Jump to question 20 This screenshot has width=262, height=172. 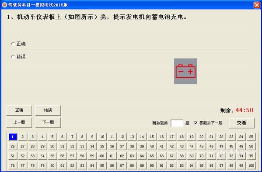pos(201,137)
